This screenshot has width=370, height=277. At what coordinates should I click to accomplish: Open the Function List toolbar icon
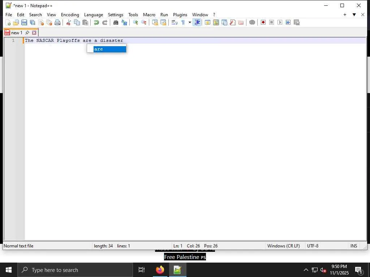[233, 22]
